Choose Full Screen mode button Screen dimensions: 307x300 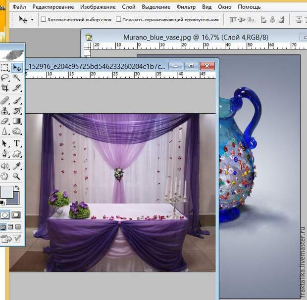[x=18, y=227]
